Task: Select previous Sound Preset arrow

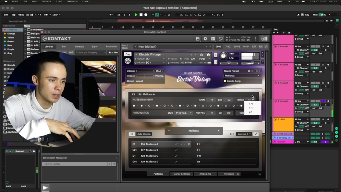Action: point(256,71)
